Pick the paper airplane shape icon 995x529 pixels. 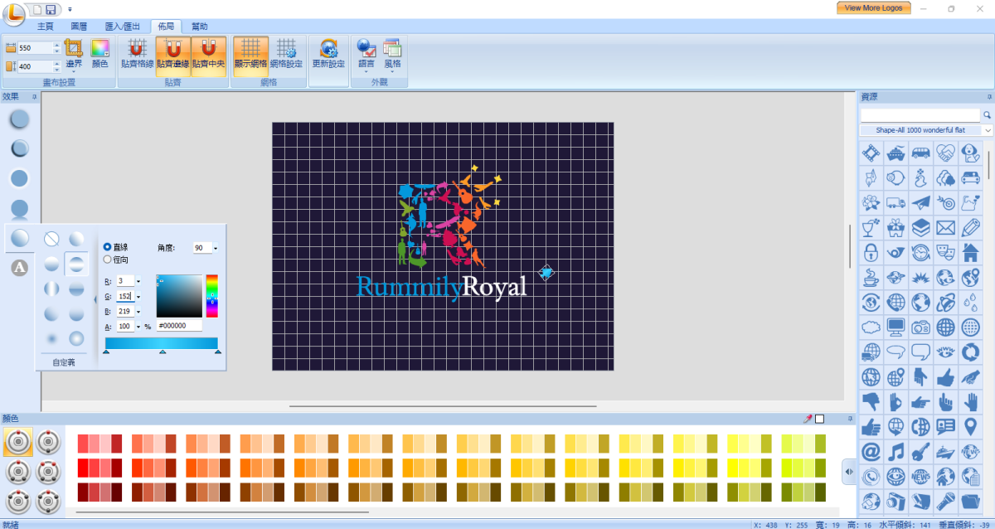pyautogui.click(x=920, y=202)
